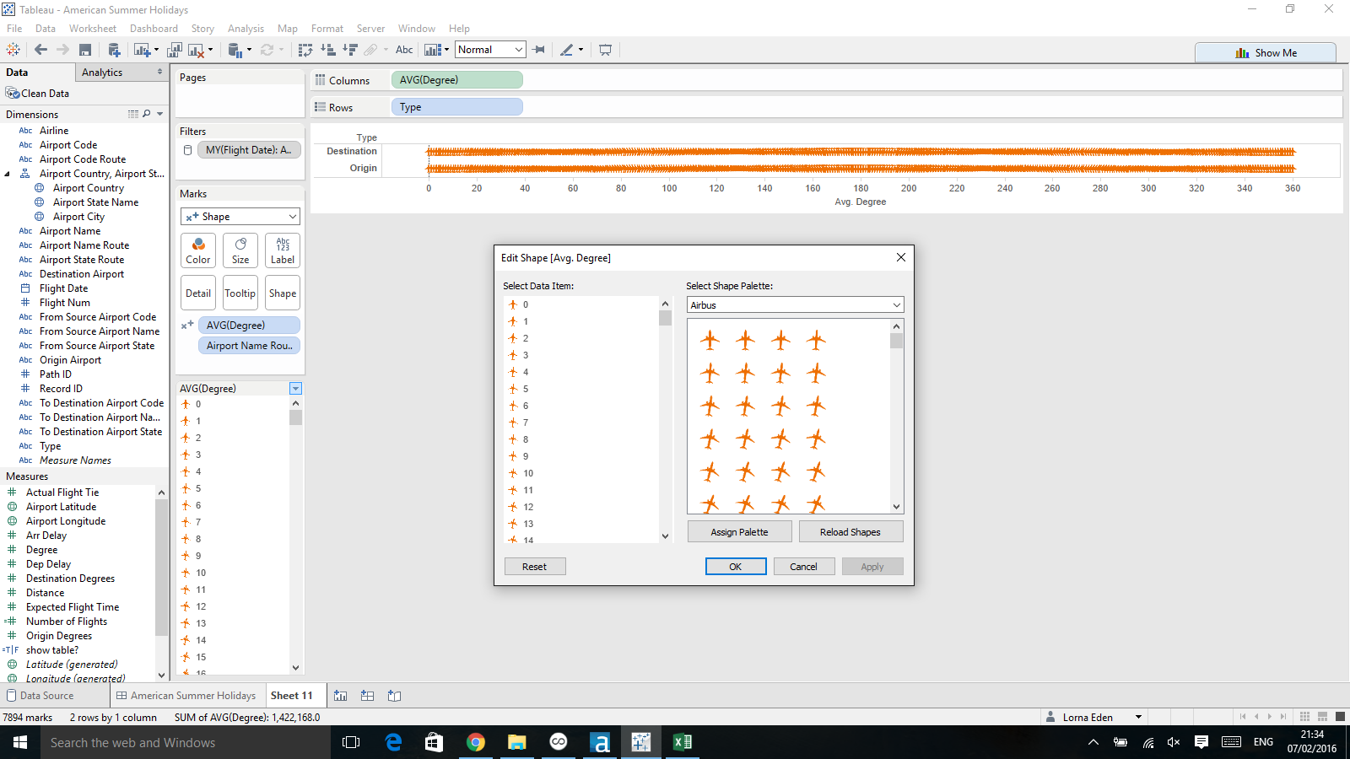1350x759 pixels.
Task: Open Presentation Mode from the toolbar
Action: tap(605, 50)
